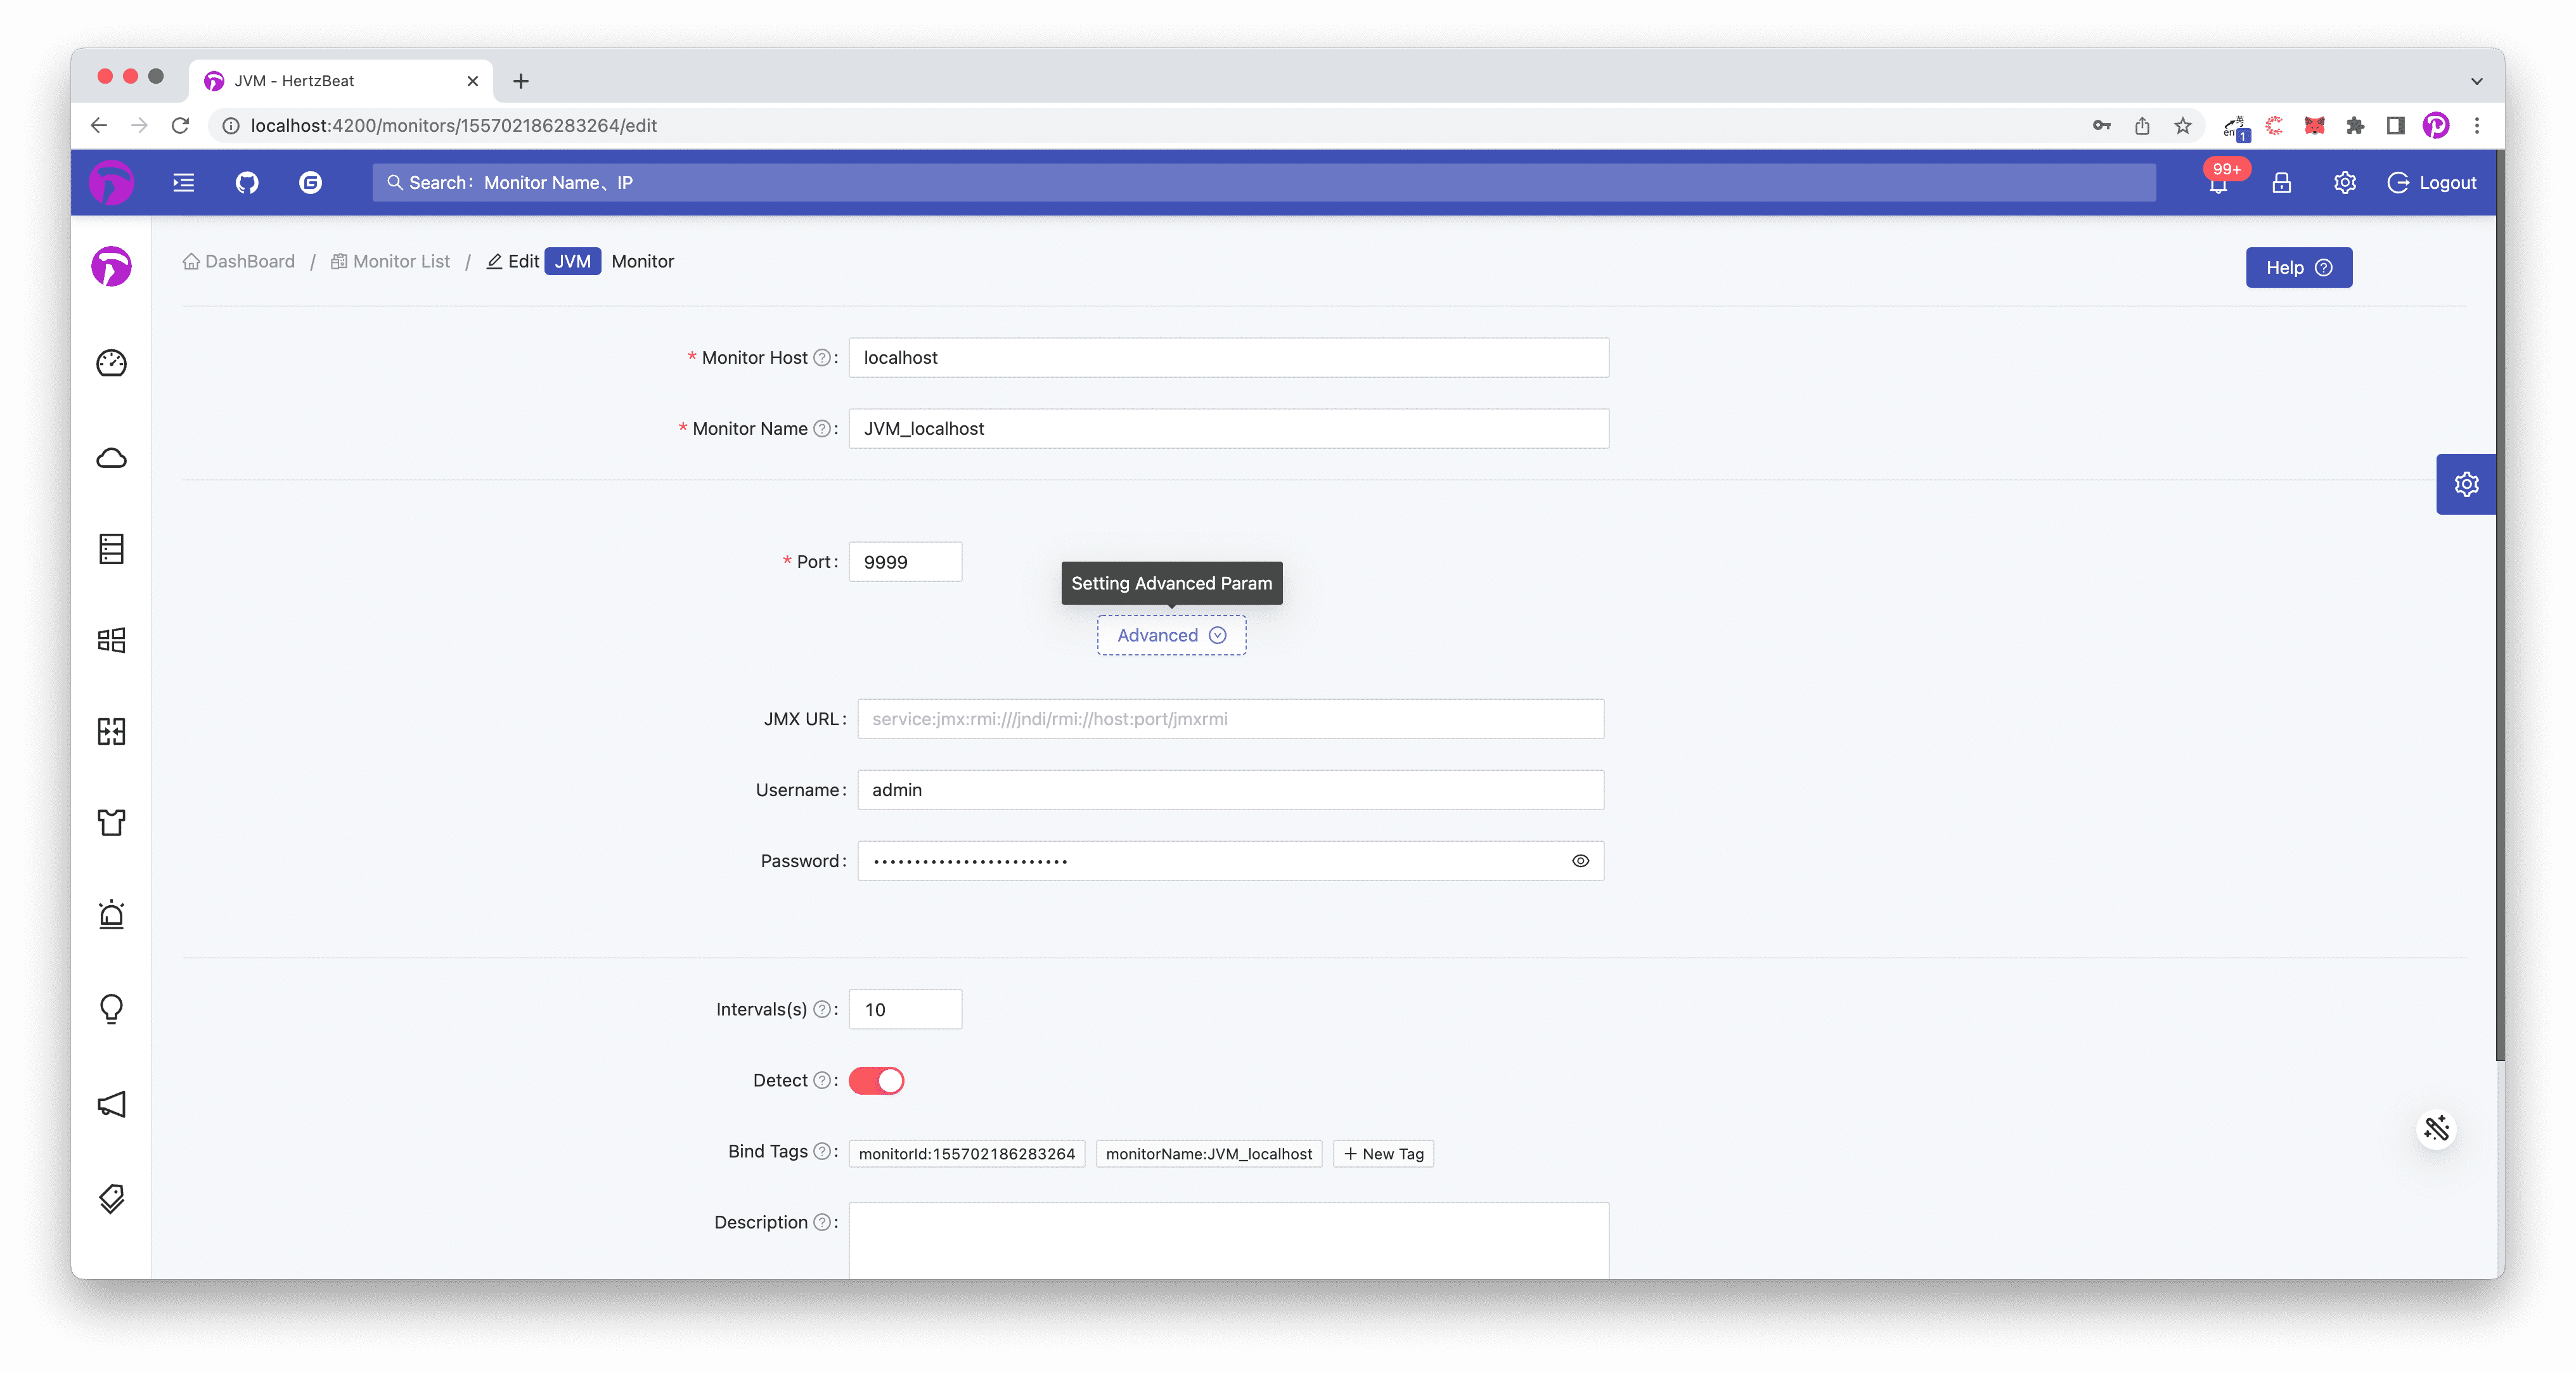
Task: Show password with the eye icon
Action: 1580,860
